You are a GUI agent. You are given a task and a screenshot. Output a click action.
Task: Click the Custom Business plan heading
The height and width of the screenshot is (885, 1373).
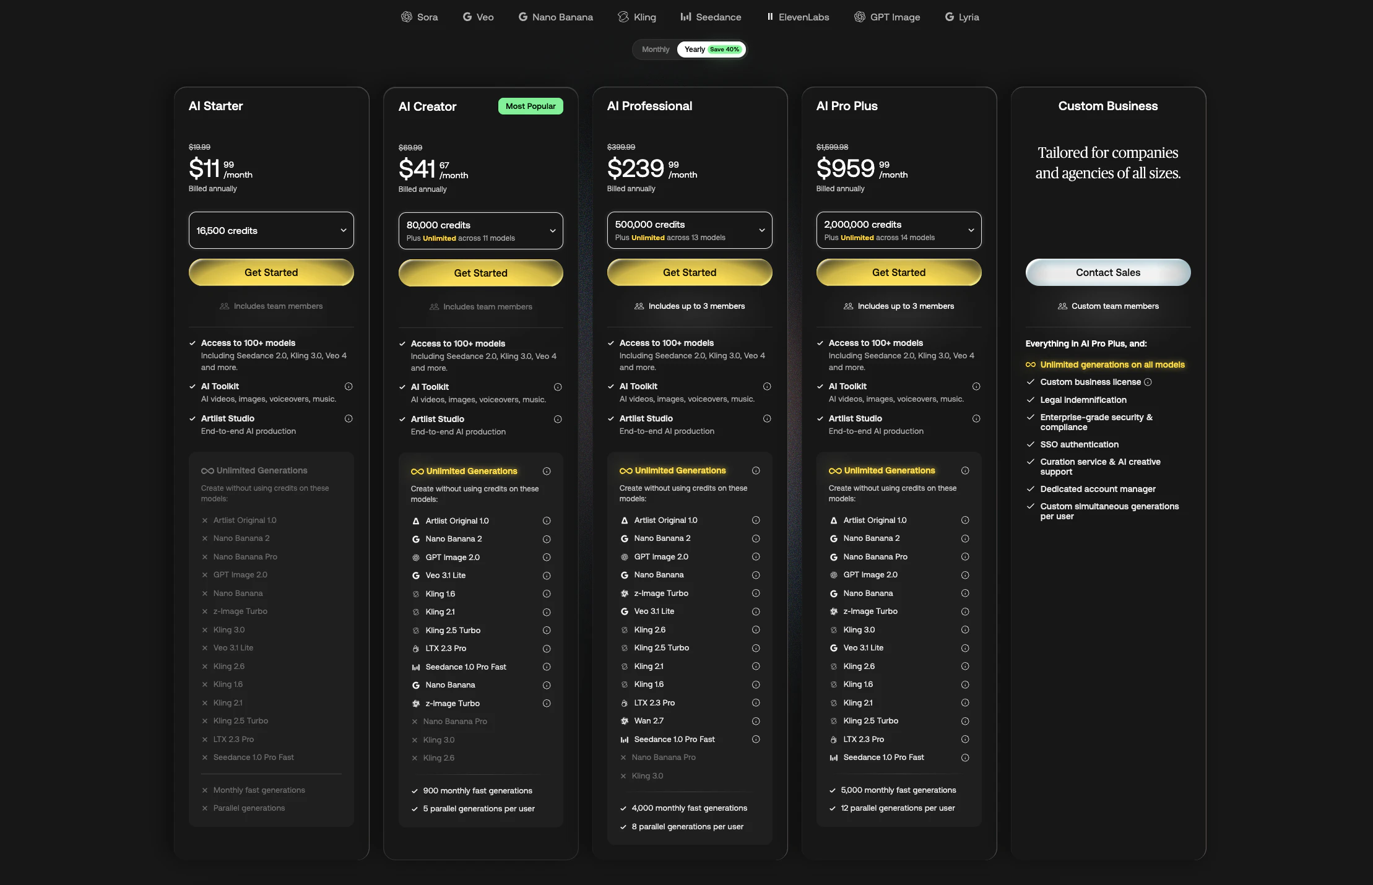1108,106
